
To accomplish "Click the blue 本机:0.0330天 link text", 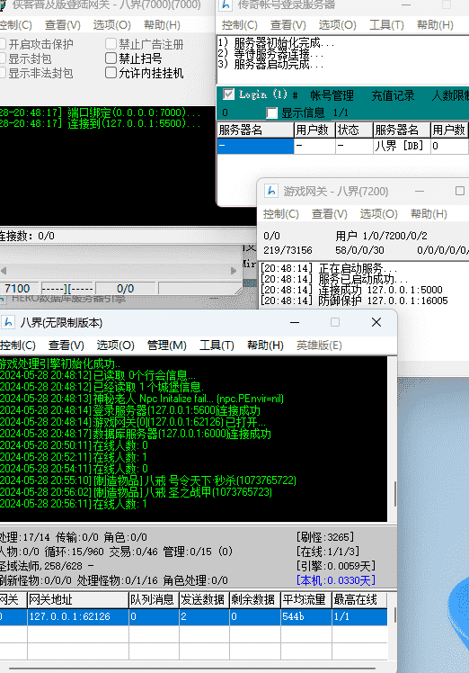I will point(336,580).
